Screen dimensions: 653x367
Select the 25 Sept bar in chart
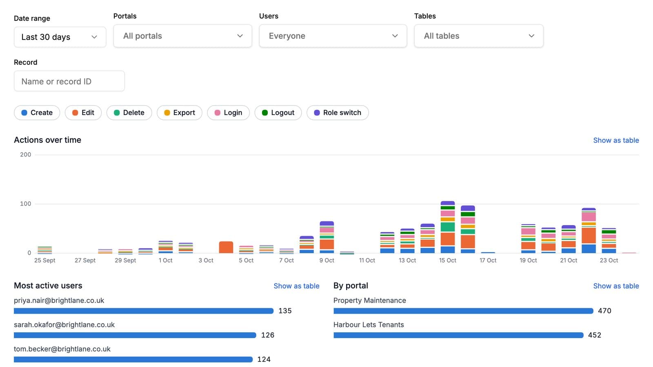[x=45, y=250]
